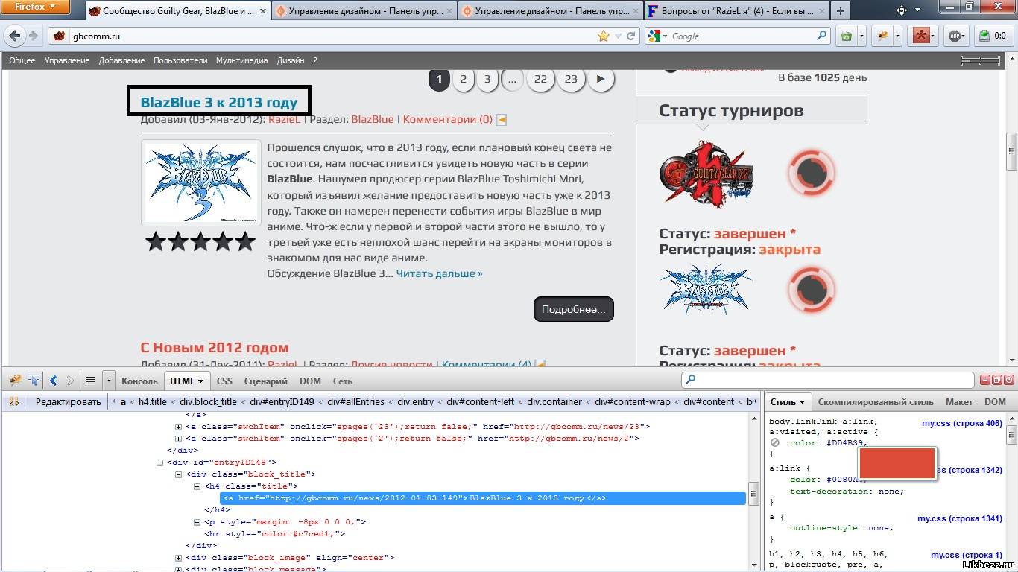The width and height of the screenshot is (1018, 572).
Task: Expand the div class="block_image" node
Action: coord(179,558)
